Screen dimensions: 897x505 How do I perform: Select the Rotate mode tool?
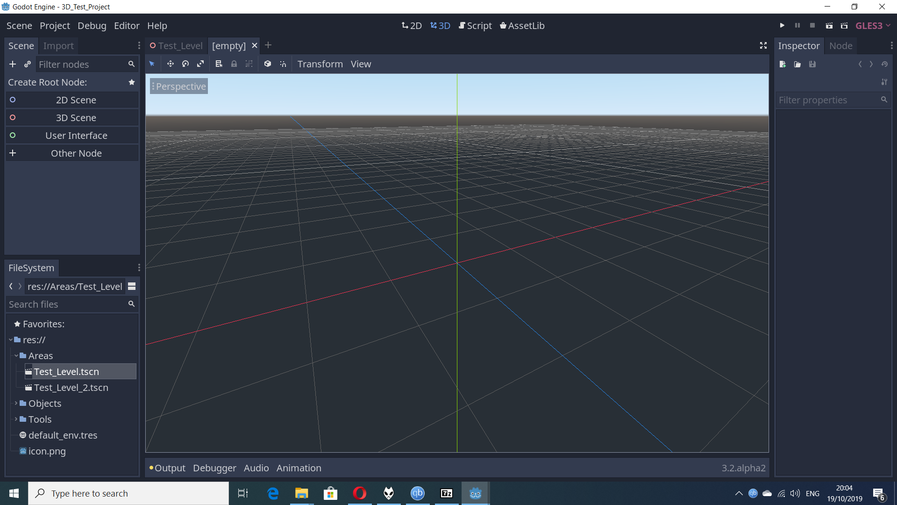(x=185, y=64)
